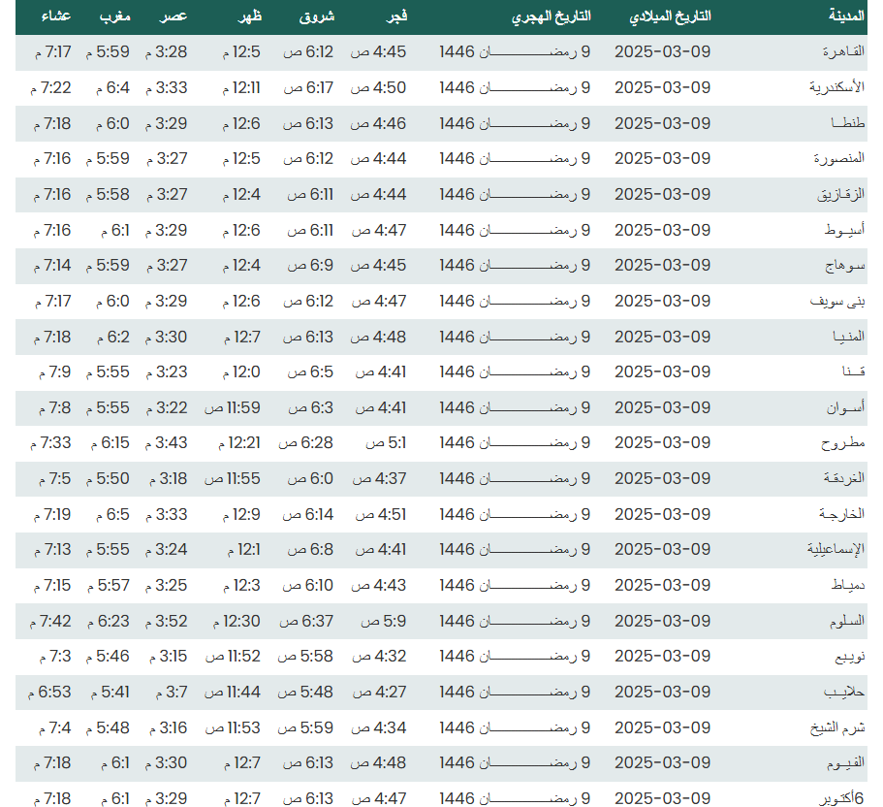This screenshot has width=883, height=807.
Task: Select the الإسماعيلية city name cell
Action: [836, 549]
